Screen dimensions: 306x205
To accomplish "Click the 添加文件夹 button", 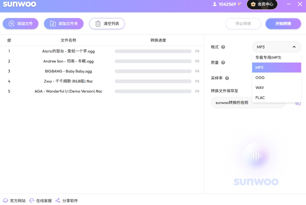I will (64, 24).
